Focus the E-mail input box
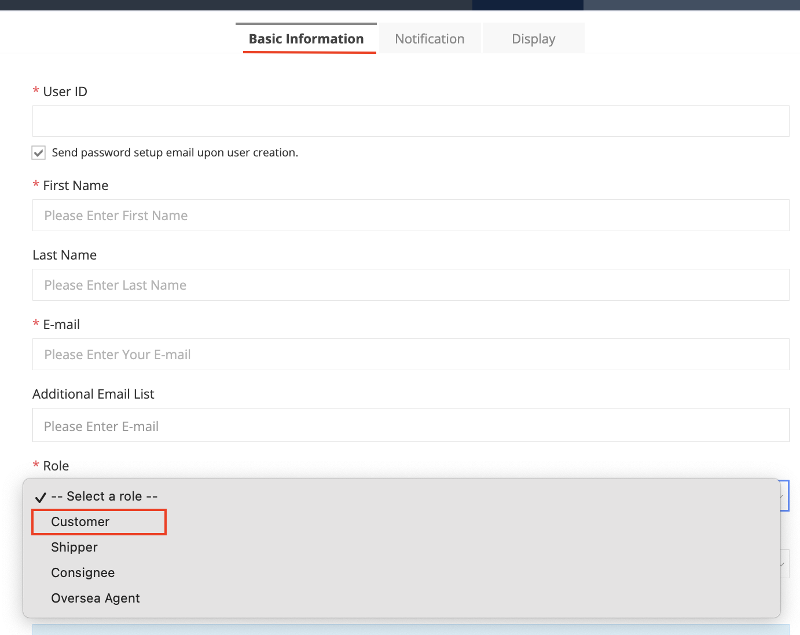Viewport: 800px width, 635px height. (x=410, y=355)
